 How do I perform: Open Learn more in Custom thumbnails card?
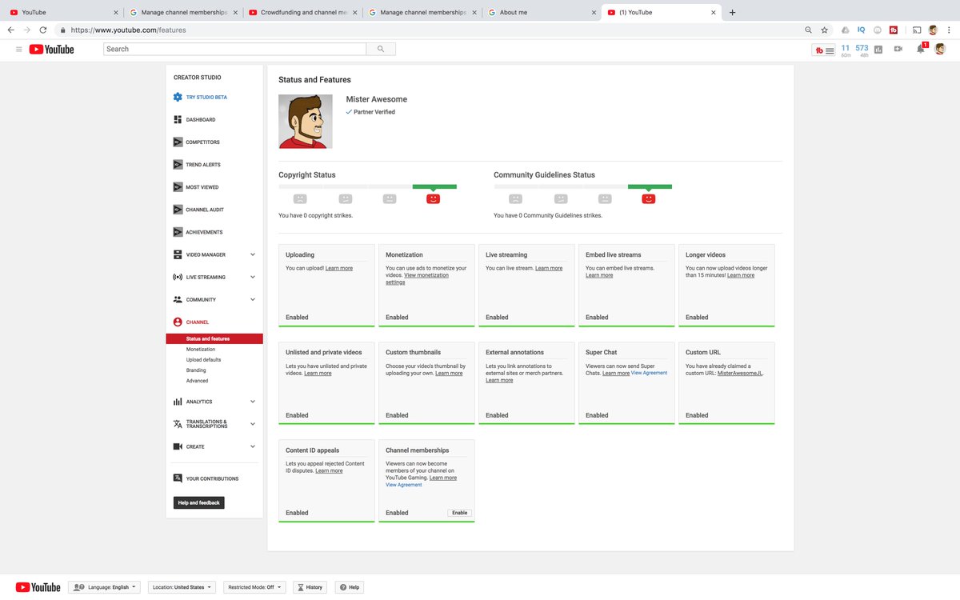click(x=449, y=373)
